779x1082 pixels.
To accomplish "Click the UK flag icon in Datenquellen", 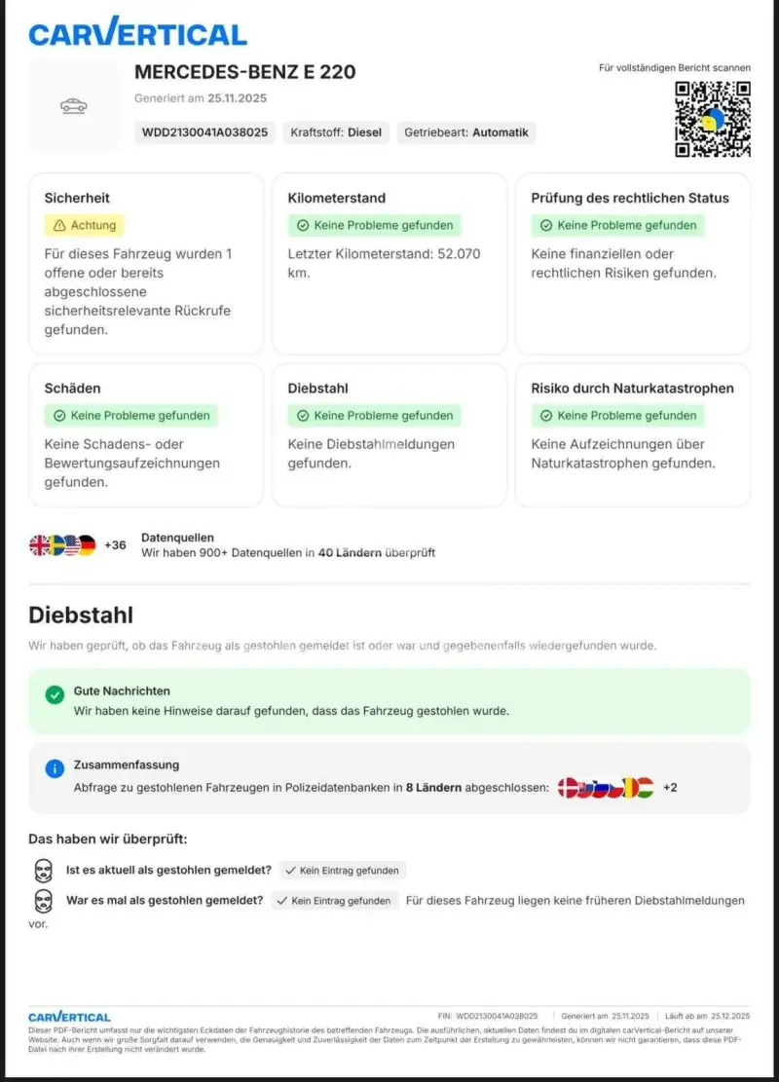I will click(39, 545).
